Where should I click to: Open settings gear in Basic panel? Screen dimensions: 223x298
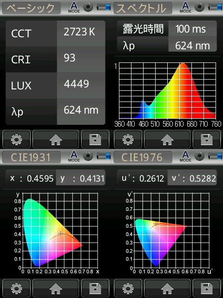(x=17, y=139)
